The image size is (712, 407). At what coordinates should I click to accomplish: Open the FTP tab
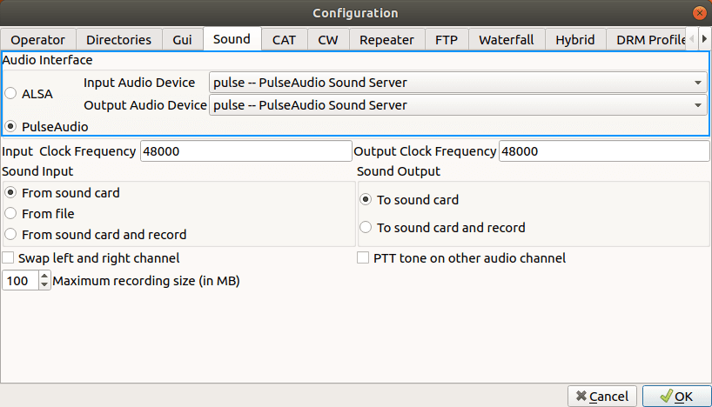click(447, 40)
